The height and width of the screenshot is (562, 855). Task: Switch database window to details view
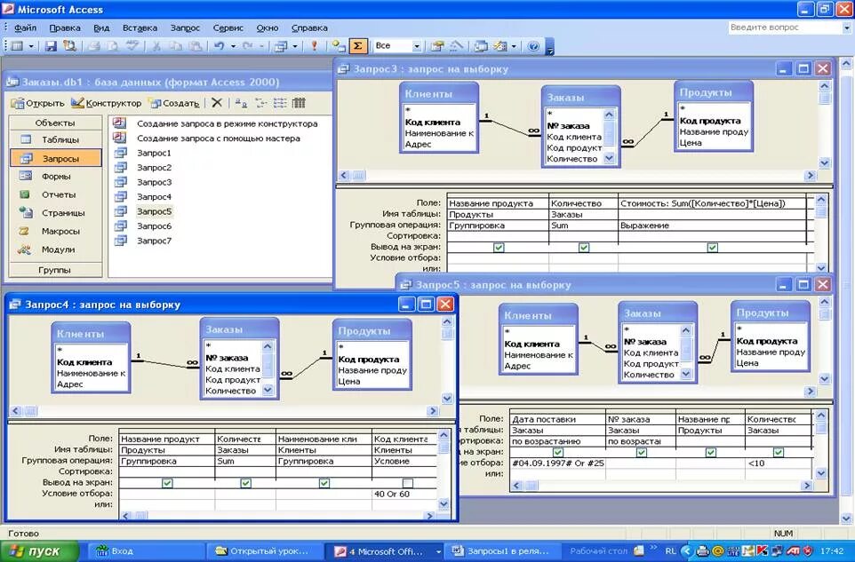pyautogui.click(x=299, y=102)
